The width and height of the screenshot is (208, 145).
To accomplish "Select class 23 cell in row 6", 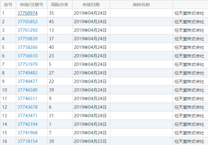I will [x=60, y=56].
